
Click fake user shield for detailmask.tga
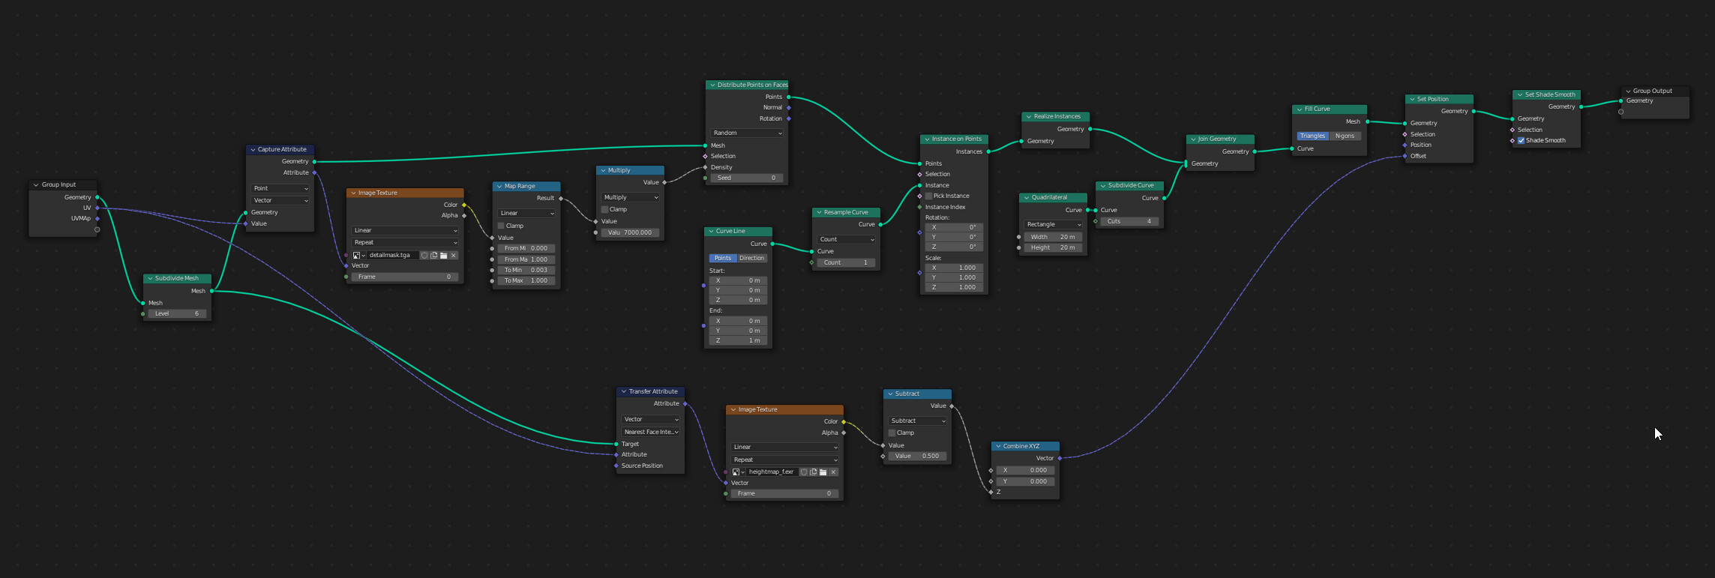click(424, 256)
